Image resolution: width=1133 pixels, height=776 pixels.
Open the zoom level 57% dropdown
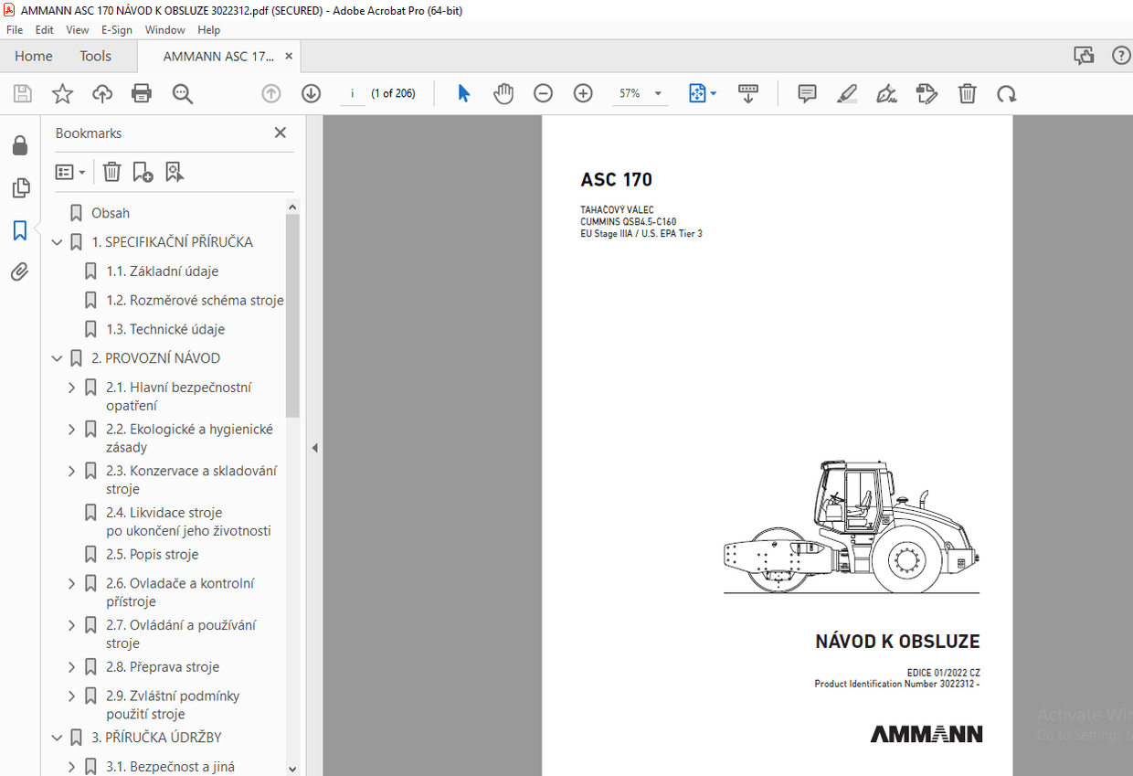[657, 92]
